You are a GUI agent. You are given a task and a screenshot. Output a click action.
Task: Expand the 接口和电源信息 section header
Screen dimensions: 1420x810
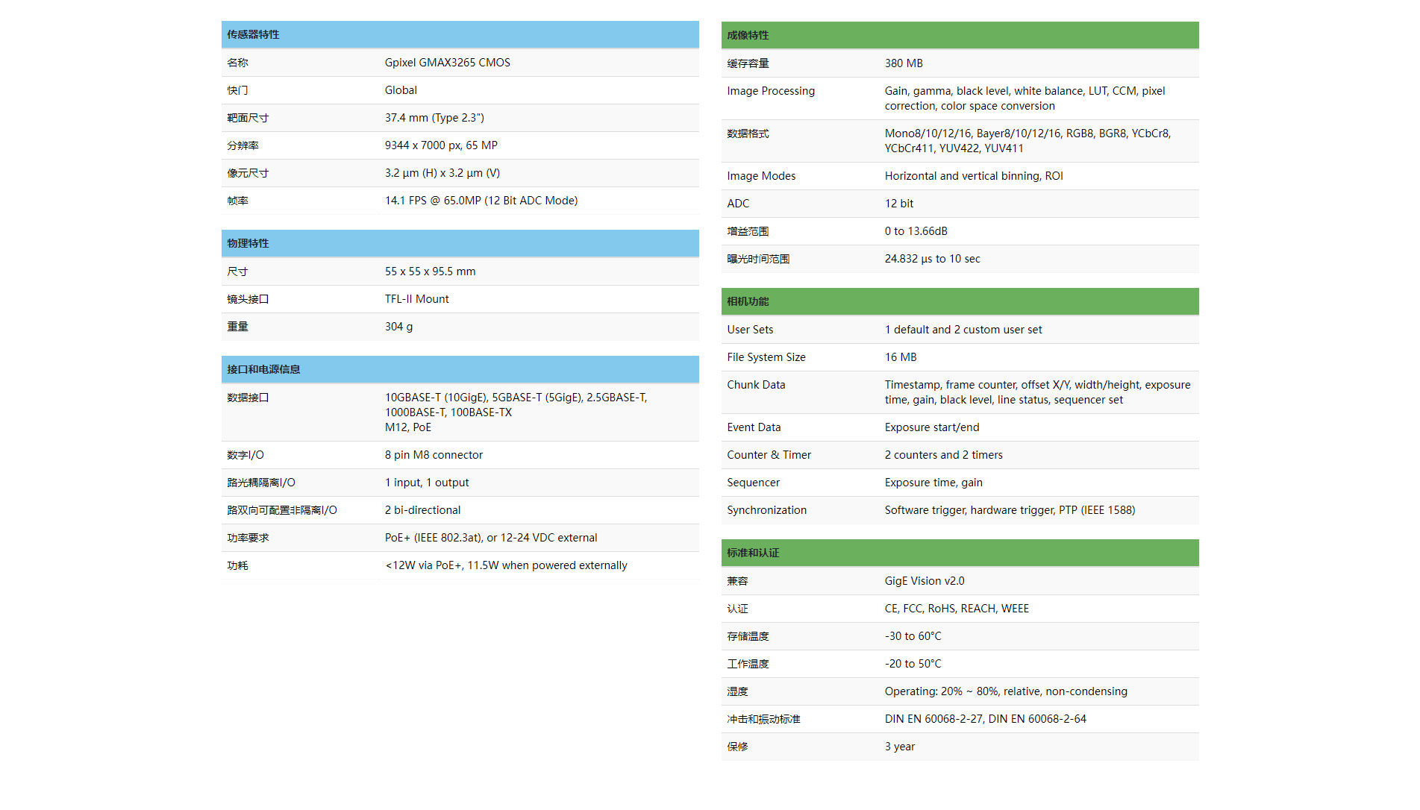coord(460,369)
